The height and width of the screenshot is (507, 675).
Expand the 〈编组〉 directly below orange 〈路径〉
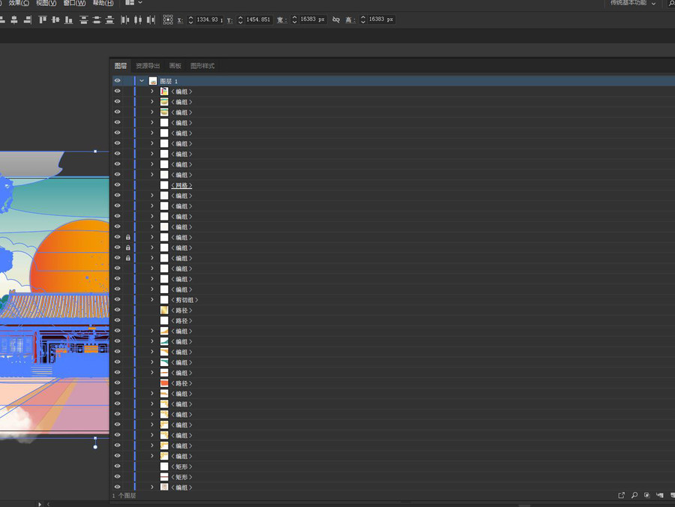pos(152,394)
